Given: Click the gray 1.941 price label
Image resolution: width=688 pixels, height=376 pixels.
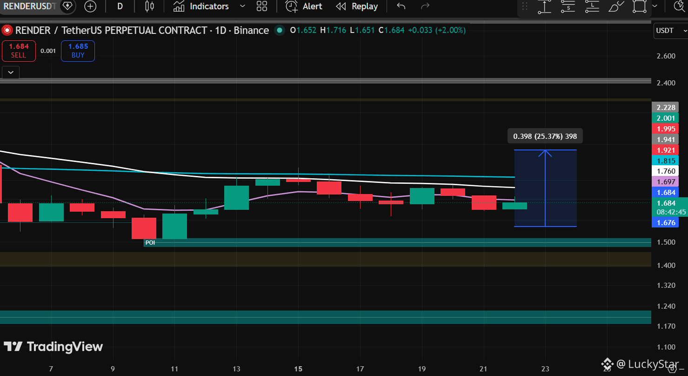Looking at the screenshot, I should (666, 139).
